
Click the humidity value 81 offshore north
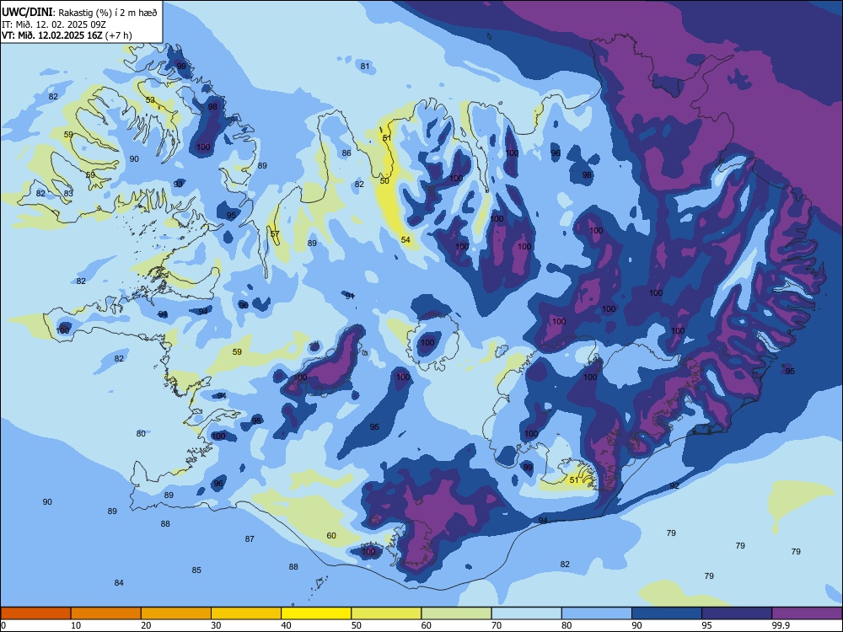(x=365, y=66)
